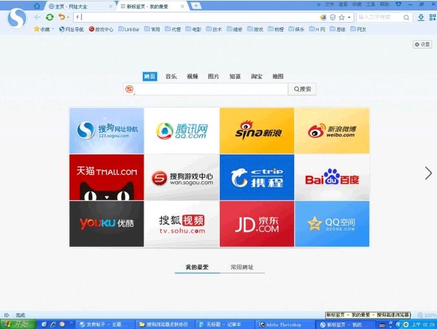The image size is (437, 329).
Task: Open the JD.COM 京东 tile
Action: [257, 224]
